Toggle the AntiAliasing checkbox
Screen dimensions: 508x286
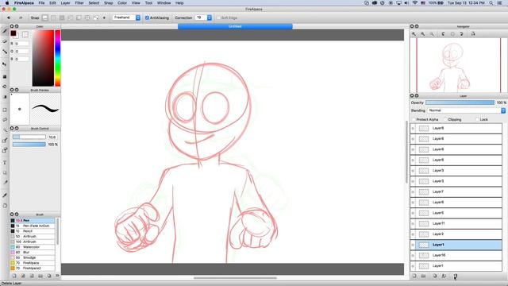[147, 17]
